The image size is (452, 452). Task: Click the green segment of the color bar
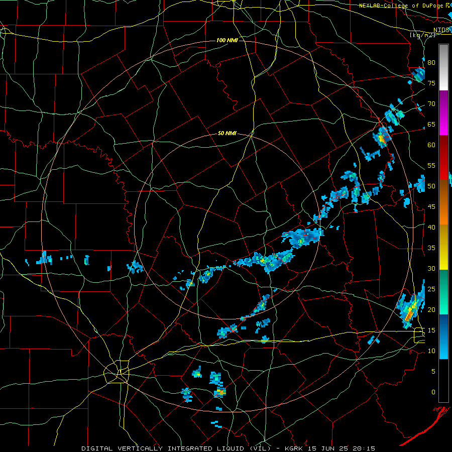coord(443,292)
